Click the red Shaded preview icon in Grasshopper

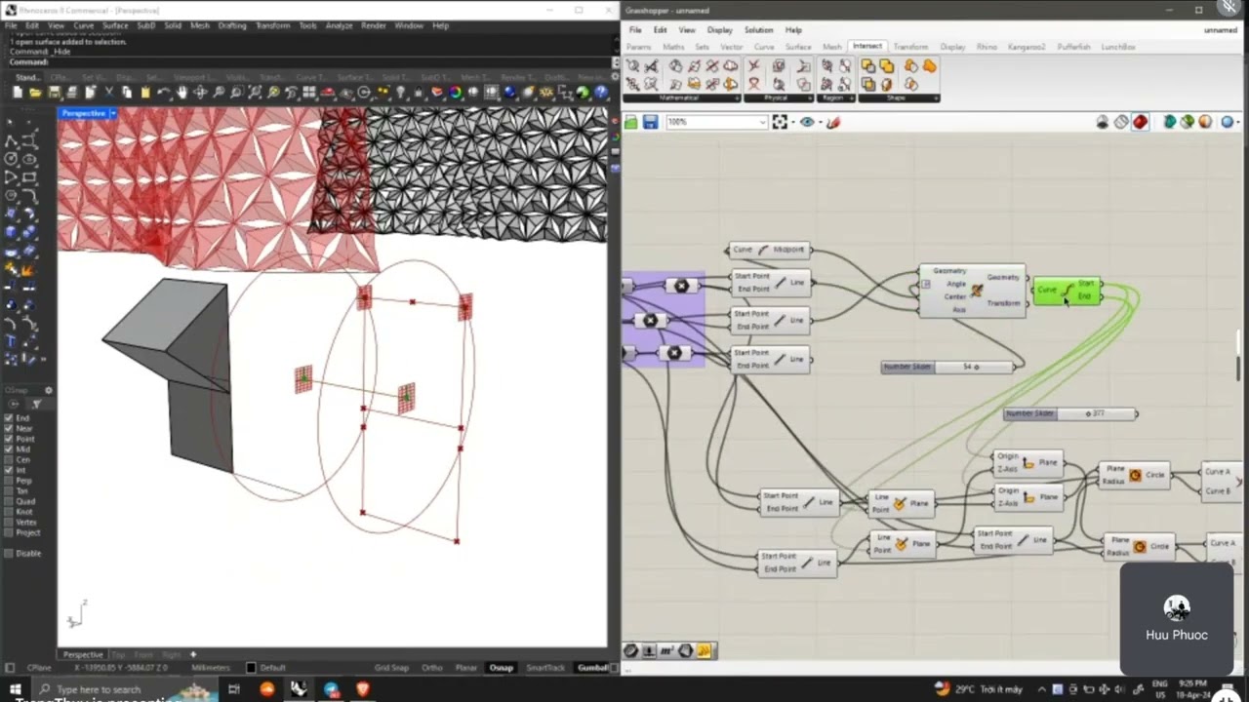tap(1140, 122)
